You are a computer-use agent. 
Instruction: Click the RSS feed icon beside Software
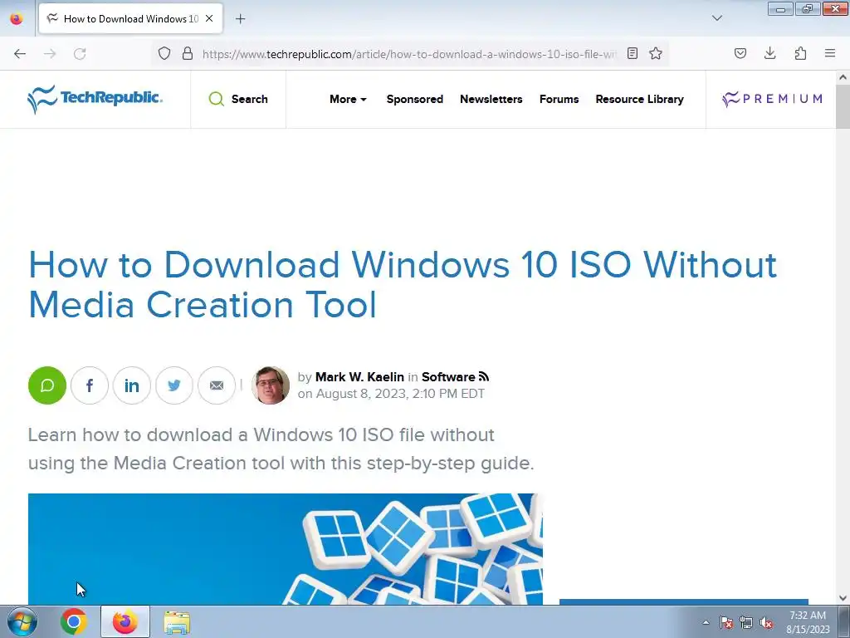coord(484,376)
